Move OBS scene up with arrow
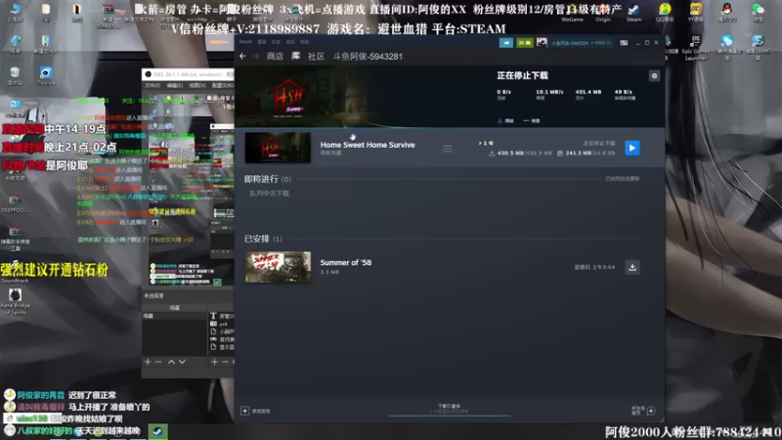 [x=171, y=362]
